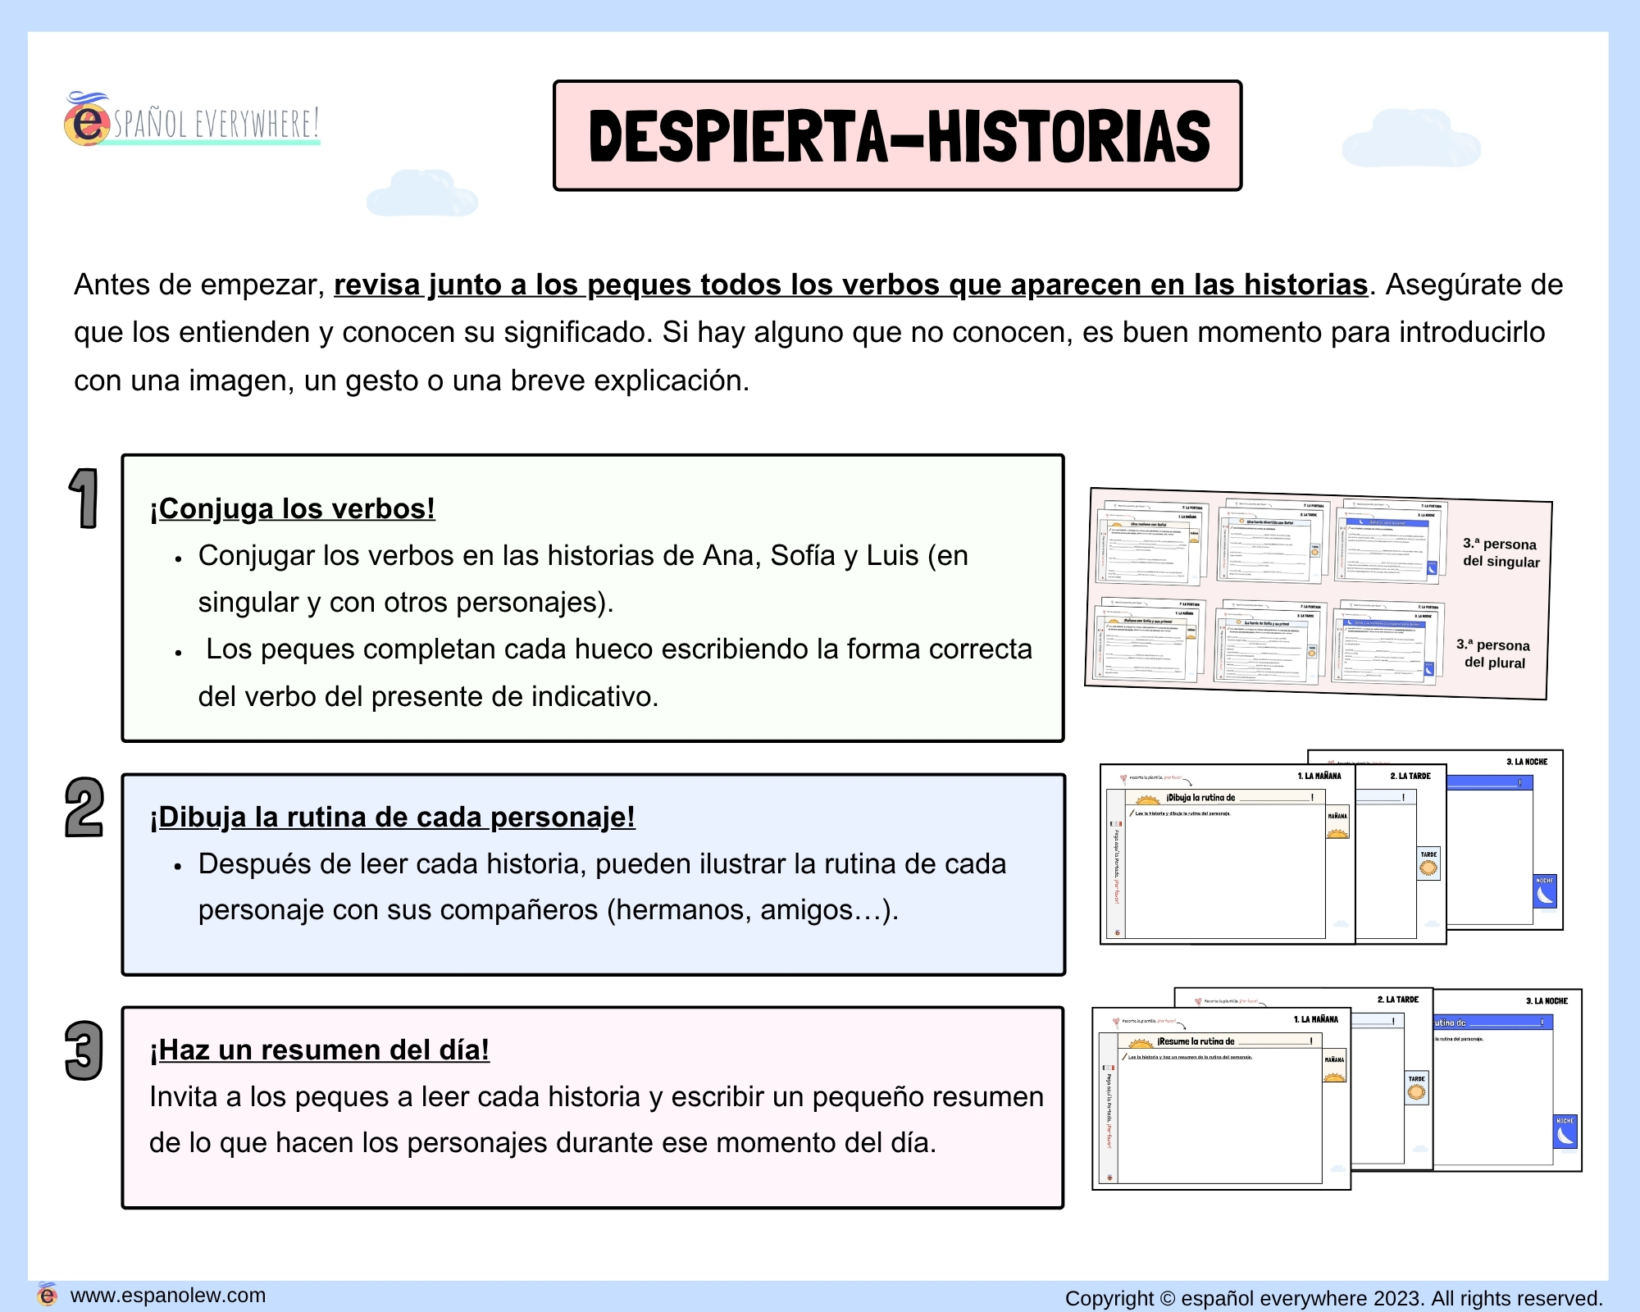Click the Español Everywhere logo at top left
Image resolution: width=1640 pixels, height=1312 pixels.
pos(191,120)
